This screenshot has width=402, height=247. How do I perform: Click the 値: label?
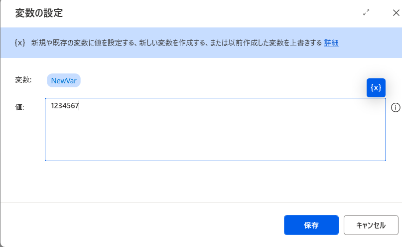pyautogui.click(x=19, y=107)
